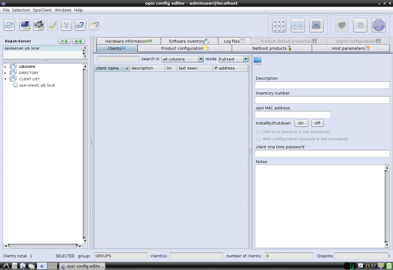This screenshot has height=270, width=393.
Task: Turn InstallByShutdown On
Action: click(x=301, y=123)
